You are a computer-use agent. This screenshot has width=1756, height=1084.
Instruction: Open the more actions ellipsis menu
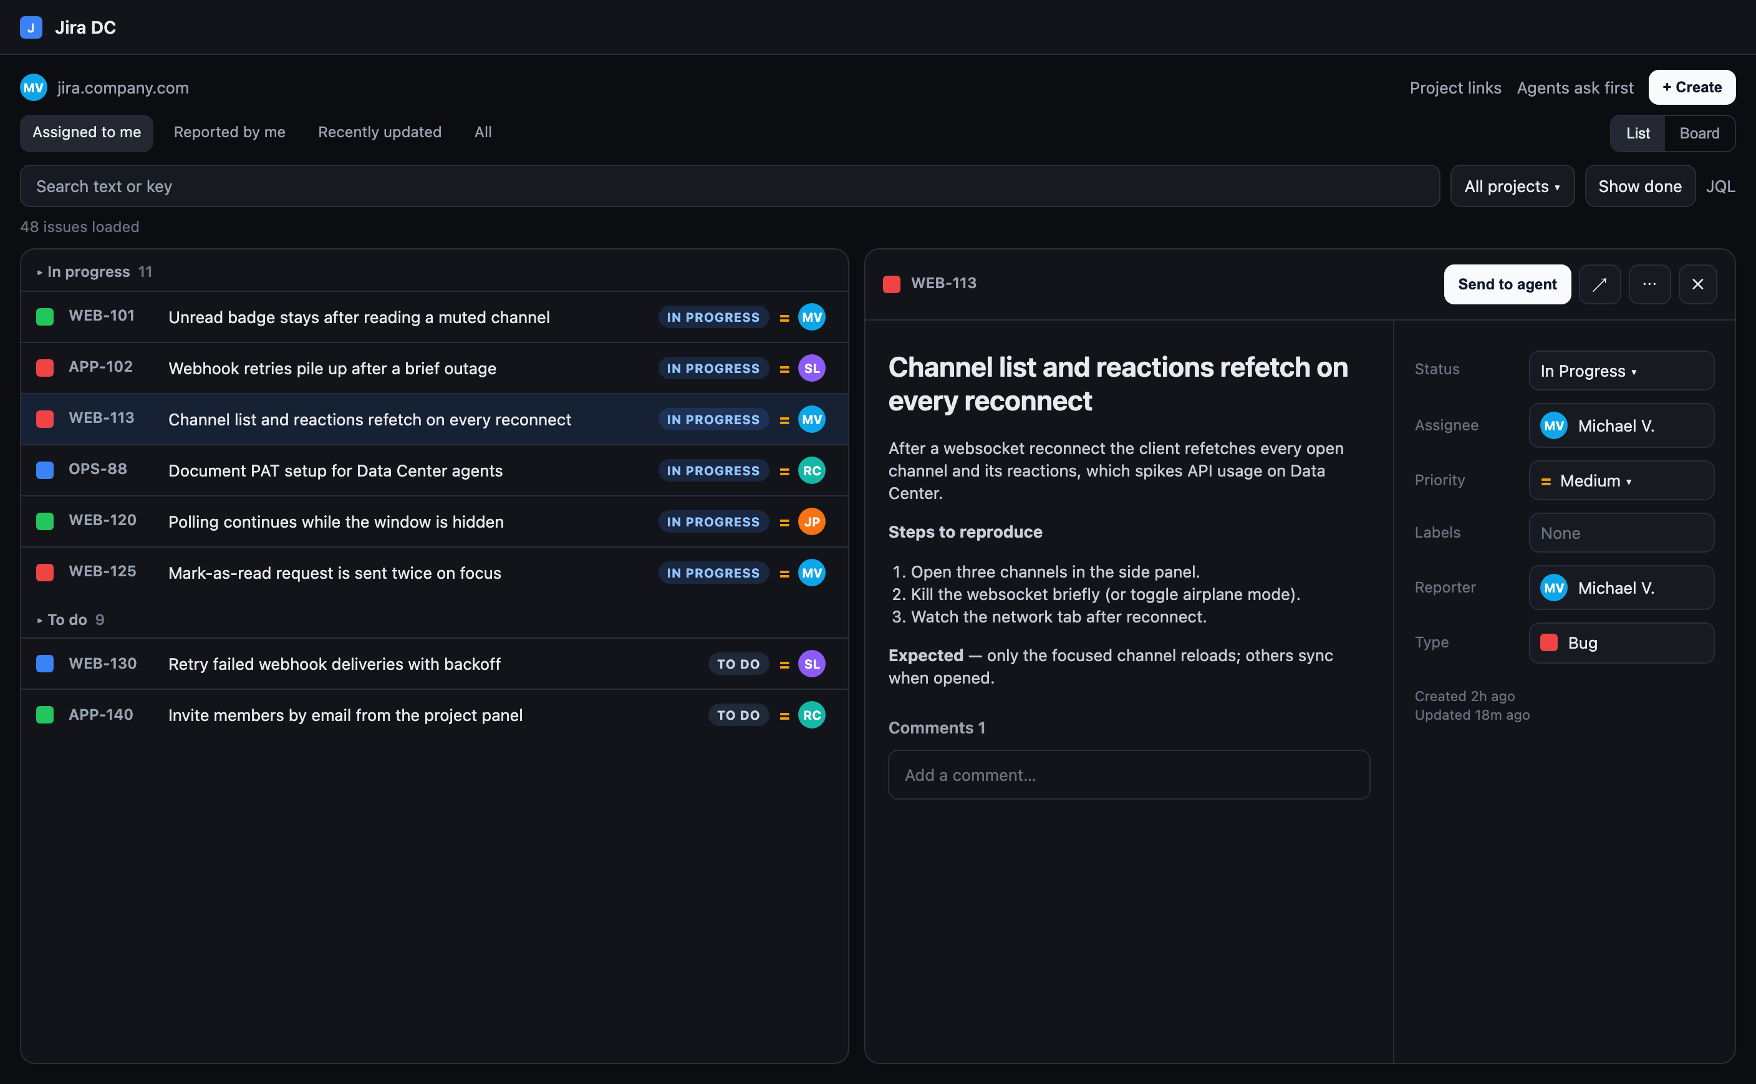(x=1649, y=284)
